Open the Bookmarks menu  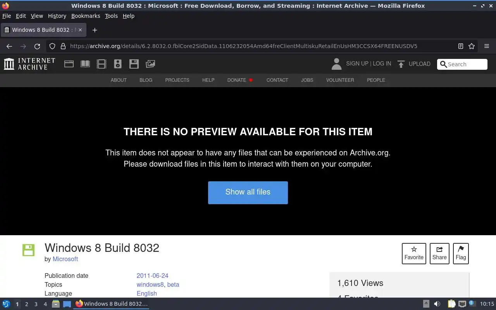(x=86, y=16)
